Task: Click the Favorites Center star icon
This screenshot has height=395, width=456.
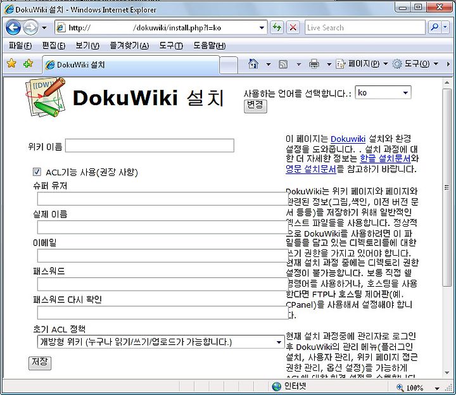Action: [x=11, y=63]
